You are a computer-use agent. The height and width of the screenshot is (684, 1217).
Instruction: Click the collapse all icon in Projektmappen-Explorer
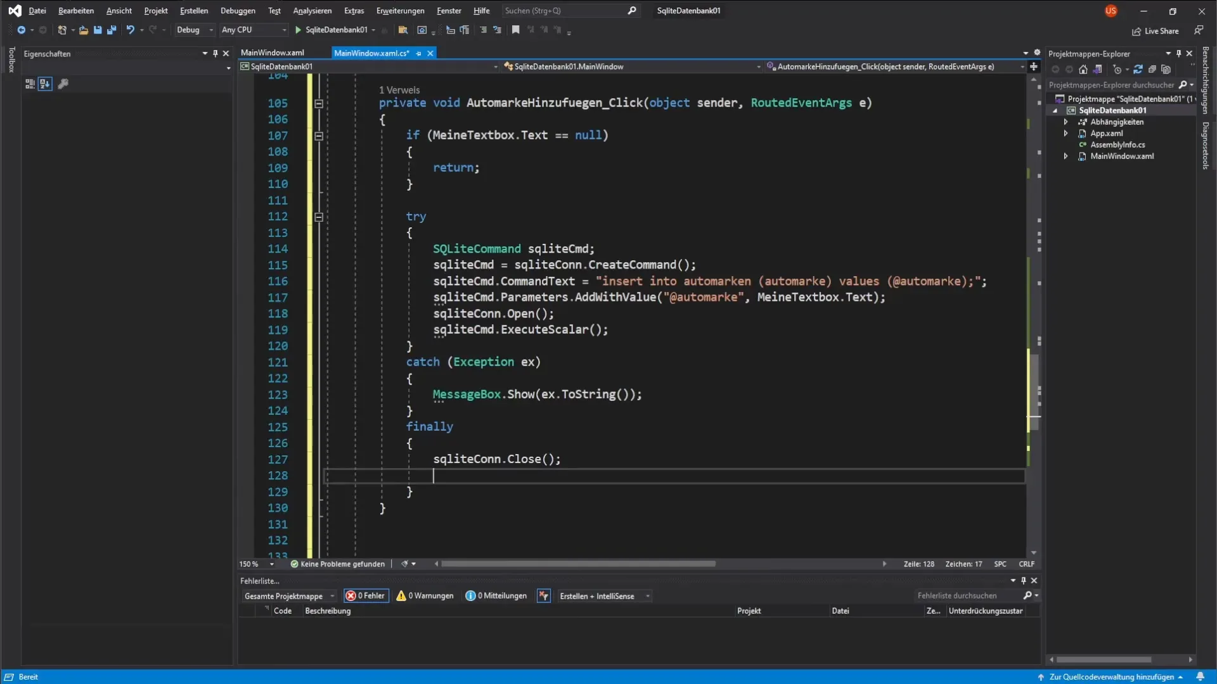click(x=1152, y=70)
